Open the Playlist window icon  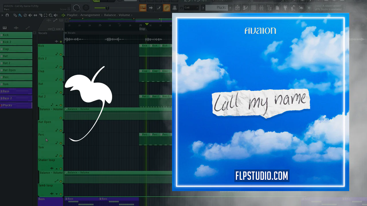[237, 8]
